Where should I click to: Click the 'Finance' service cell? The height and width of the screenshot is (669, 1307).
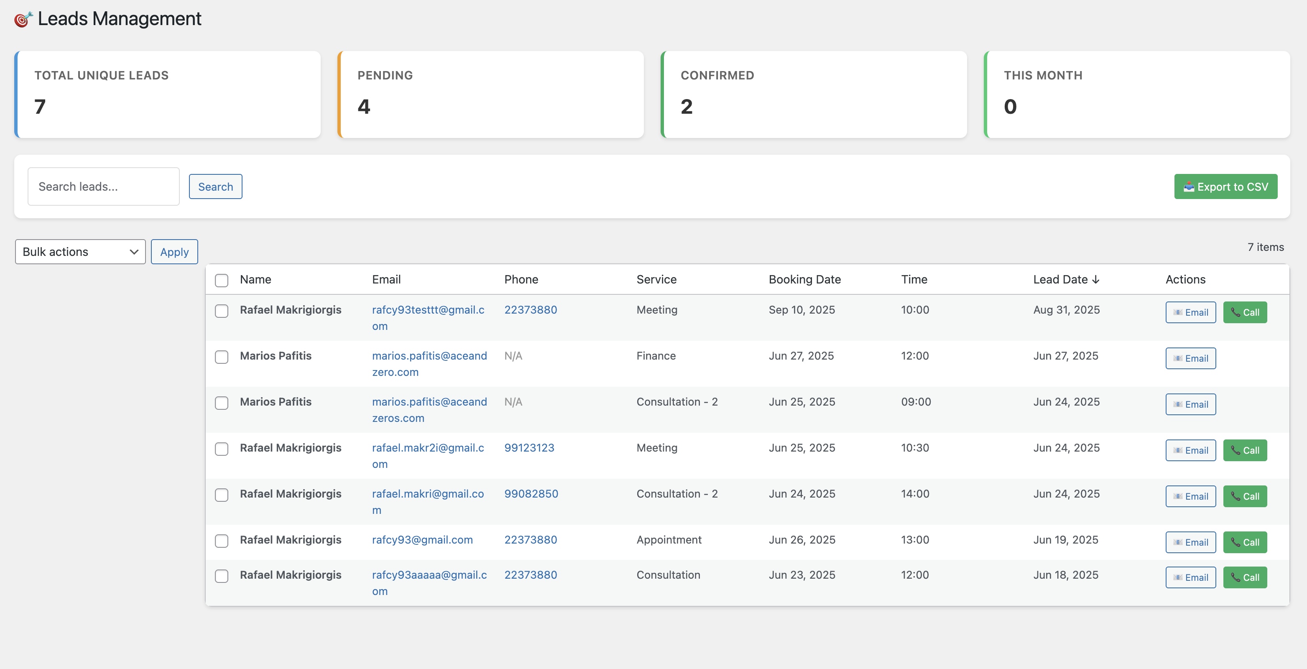pyautogui.click(x=656, y=356)
